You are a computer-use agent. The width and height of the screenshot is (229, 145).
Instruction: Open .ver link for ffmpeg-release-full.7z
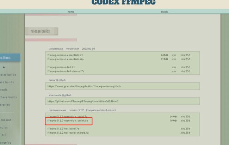[x=174, y=67]
